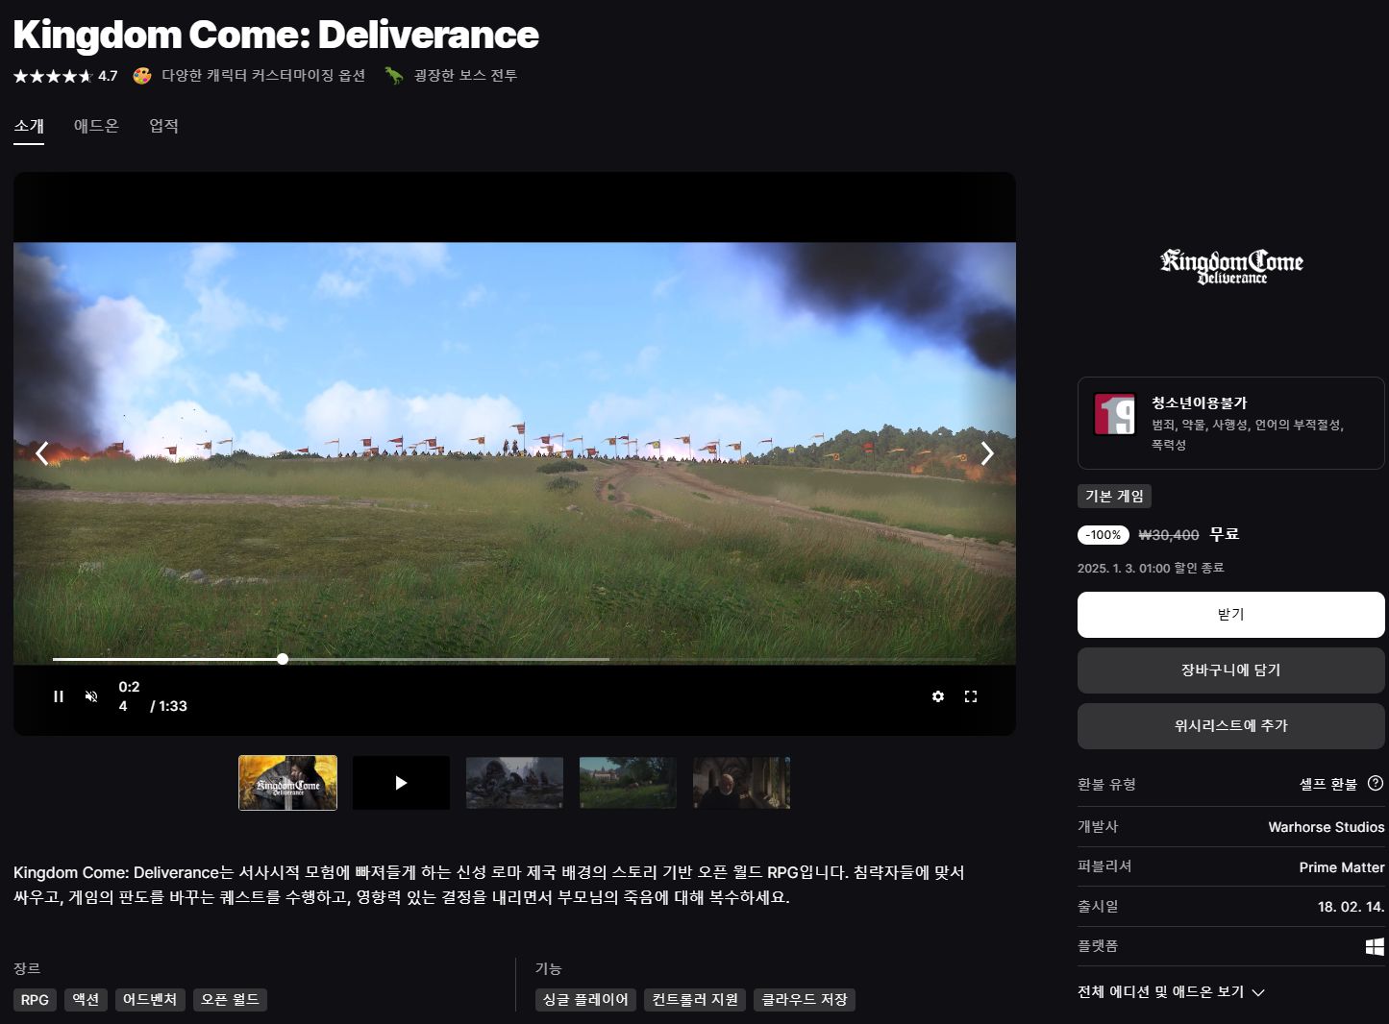Go to next media slide arrow

987,453
